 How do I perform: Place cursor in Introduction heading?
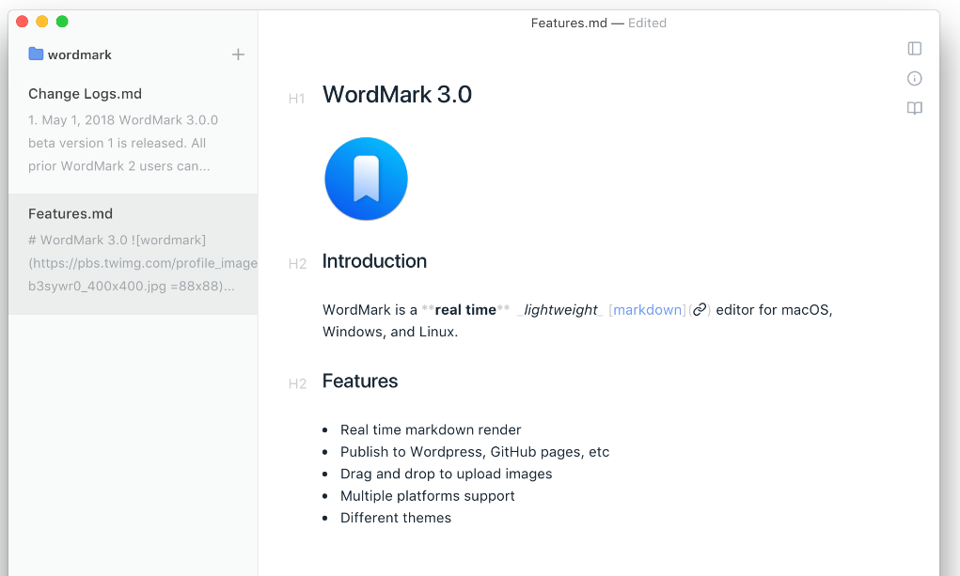[374, 261]
